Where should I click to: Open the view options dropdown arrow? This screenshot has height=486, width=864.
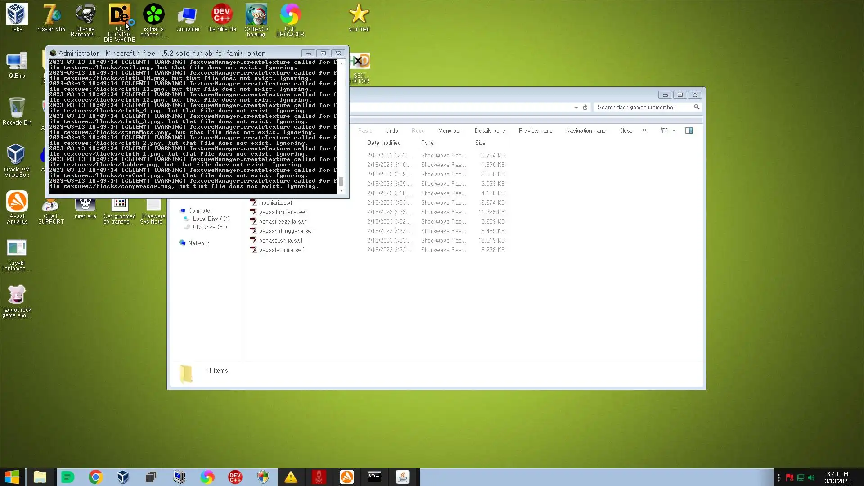coord(674,130)
